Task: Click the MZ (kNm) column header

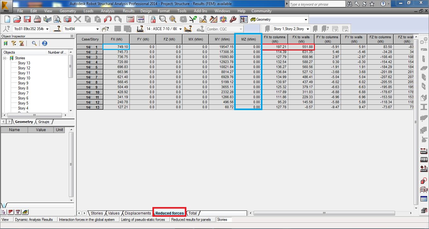Action: pyautogui.click(x=248, y=39)
